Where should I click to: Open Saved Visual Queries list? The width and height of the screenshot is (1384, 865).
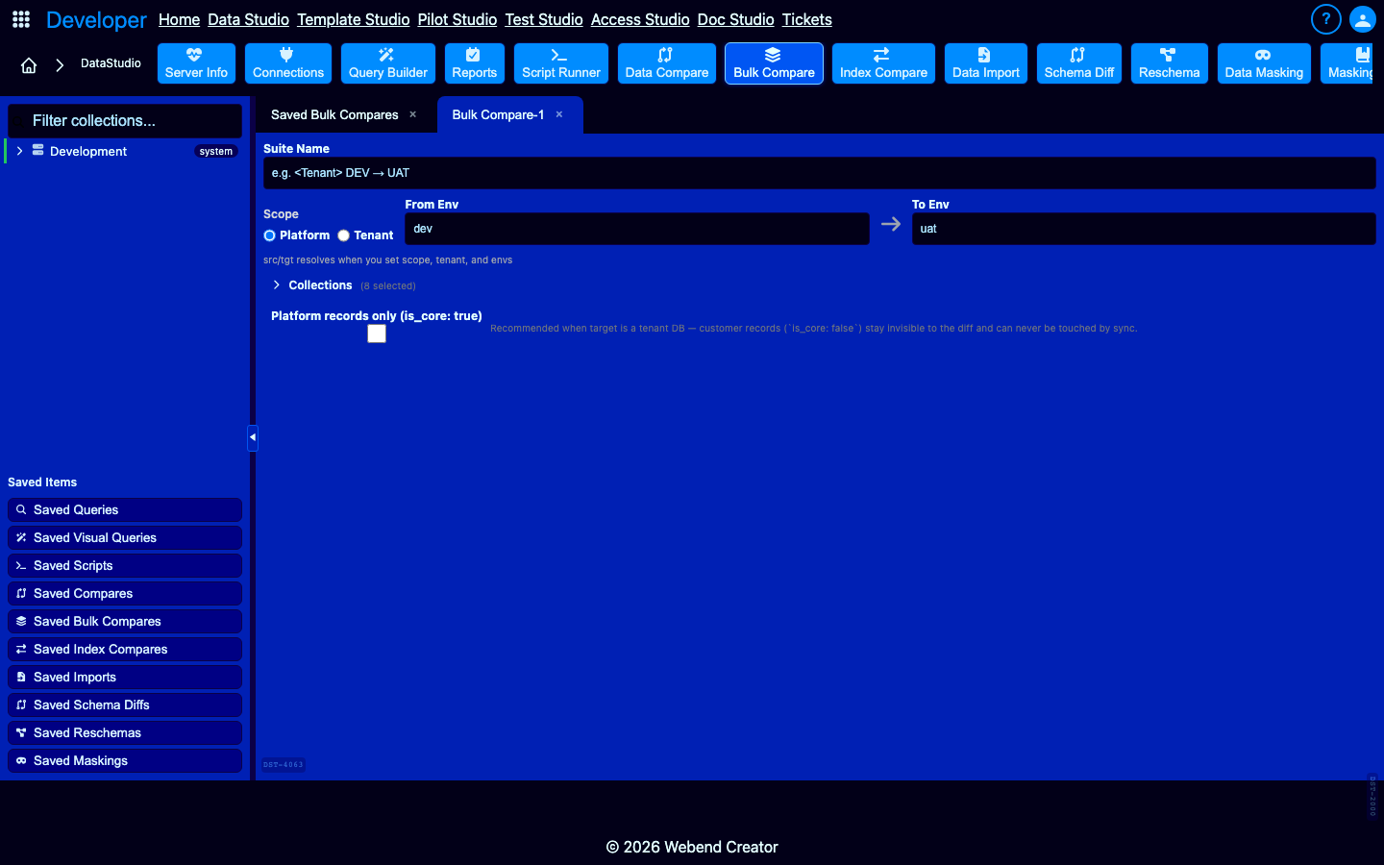125,537
